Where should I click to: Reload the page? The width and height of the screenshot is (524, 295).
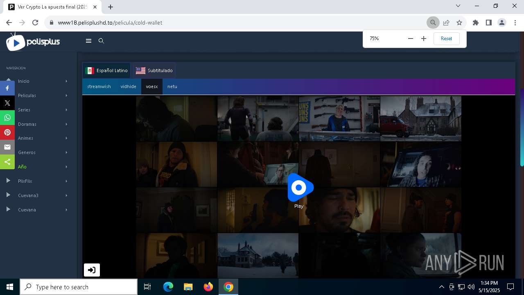35,23
